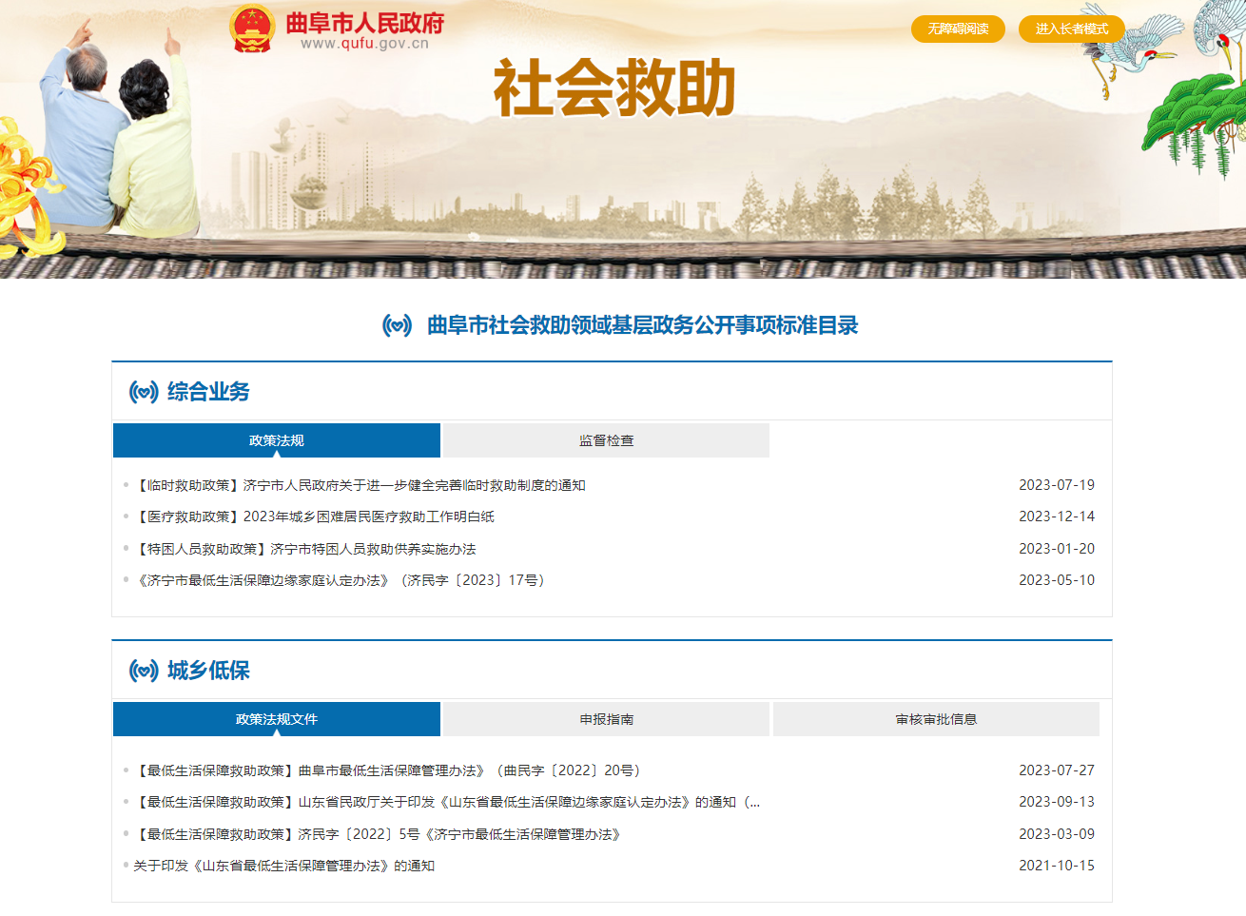Viewport: 1246px width, 916px height.
Task: Click the date 2023-01-20
Action: 1057,549
